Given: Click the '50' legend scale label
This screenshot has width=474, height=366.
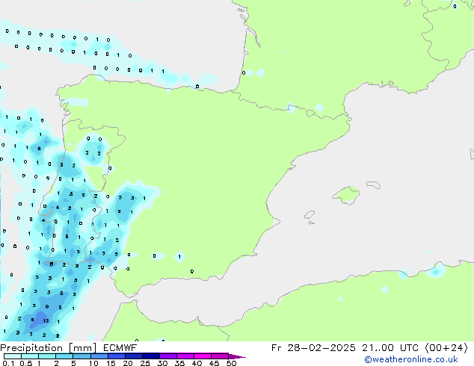Looking at the screenshot, I should pos(231,363).
